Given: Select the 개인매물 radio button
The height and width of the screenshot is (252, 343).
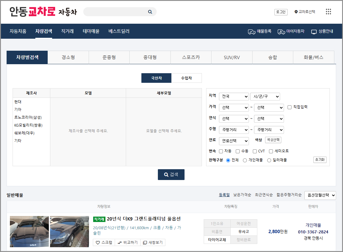Looking at the screenshot, I should click(244, 160).
